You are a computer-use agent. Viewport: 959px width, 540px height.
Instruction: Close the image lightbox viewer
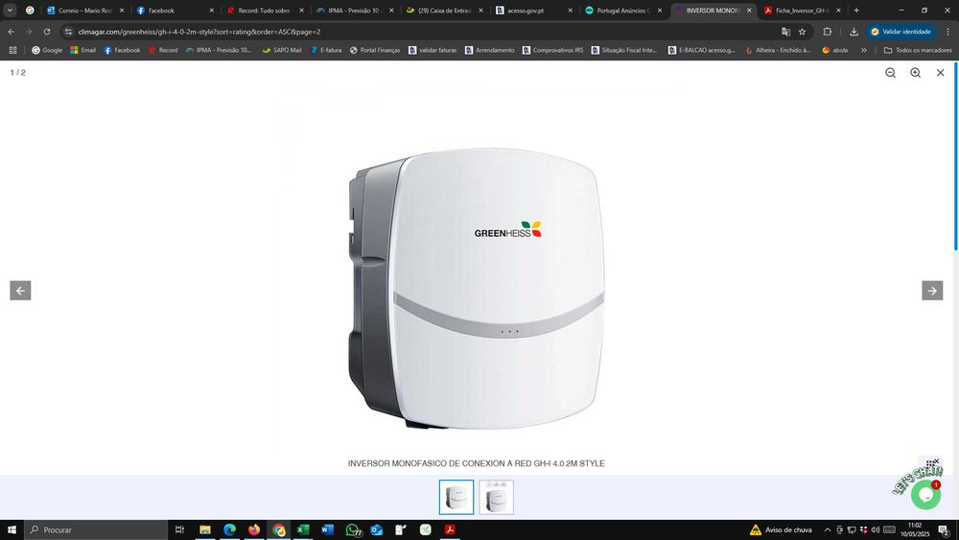coord(941,73)
